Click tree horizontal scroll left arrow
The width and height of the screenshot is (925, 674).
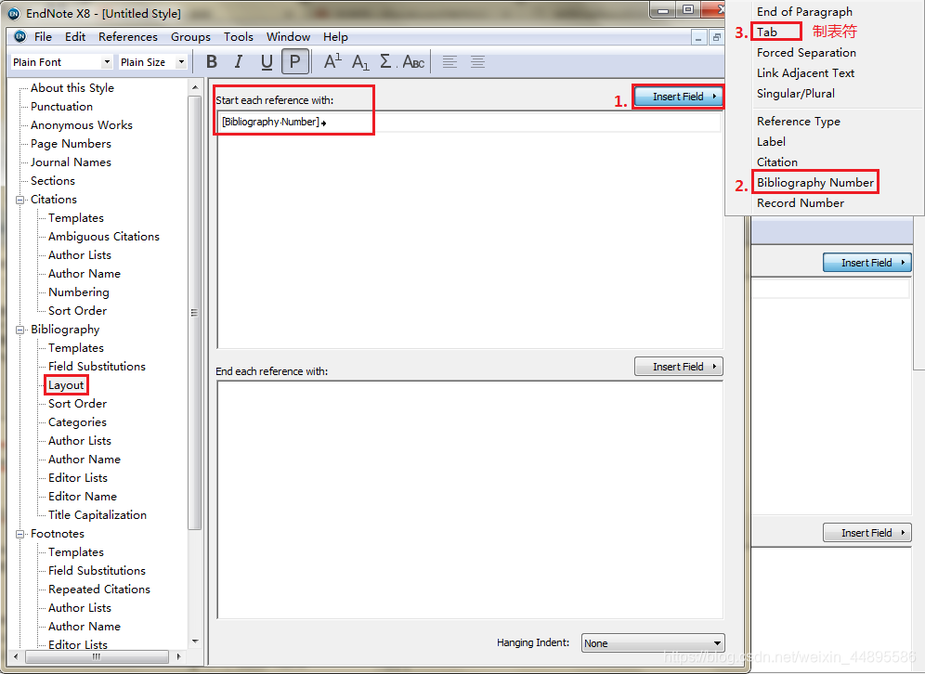(x=16, y=656)
